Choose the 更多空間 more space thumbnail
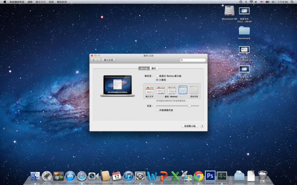The height and width of the screenshot is (185, 297). point(194,90)
